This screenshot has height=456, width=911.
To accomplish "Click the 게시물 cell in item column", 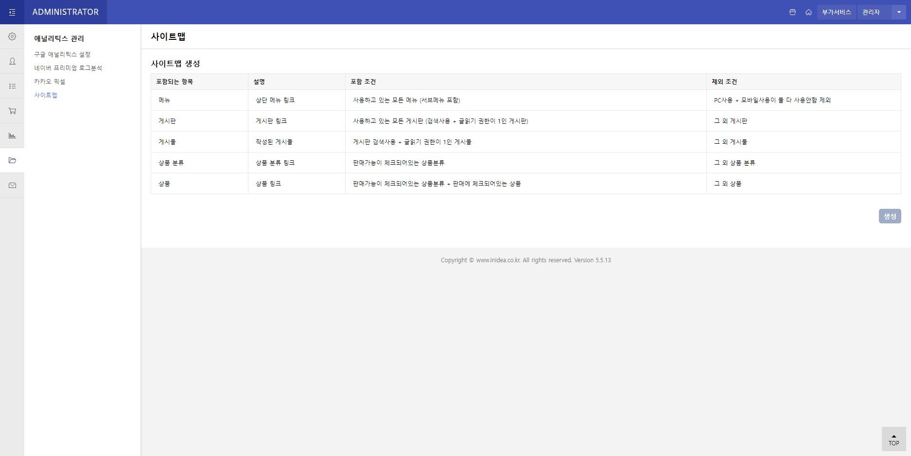I will pos(199,142).
